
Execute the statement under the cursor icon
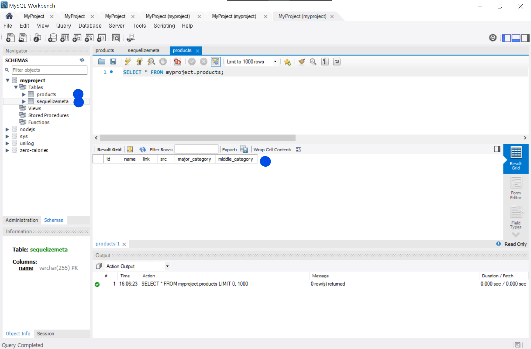[x=140, y=61]
